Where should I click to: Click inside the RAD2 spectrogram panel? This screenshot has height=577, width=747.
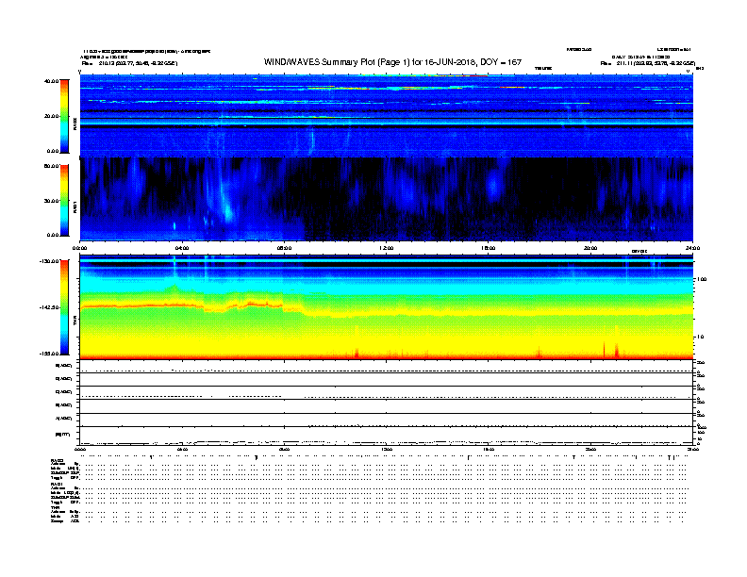coord(386,116)
